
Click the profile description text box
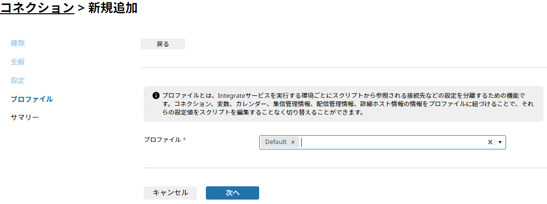343,104
